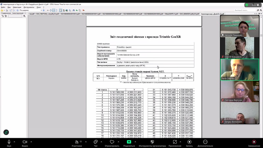Switch to the МежіХМТГv1.pdf tab
The height and width of the screenshot is (148, 263).
(x=171, y=14)
